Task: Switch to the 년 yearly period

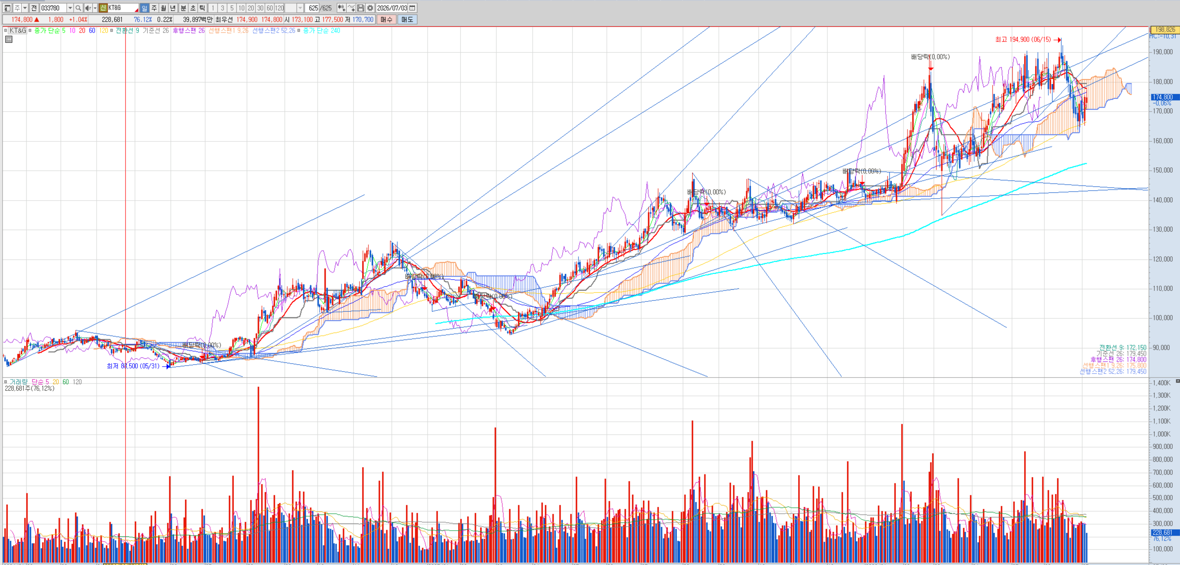Action: tap(173, 8)
